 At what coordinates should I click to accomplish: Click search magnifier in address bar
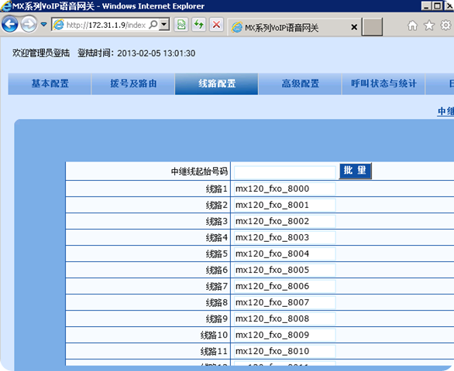153,25
